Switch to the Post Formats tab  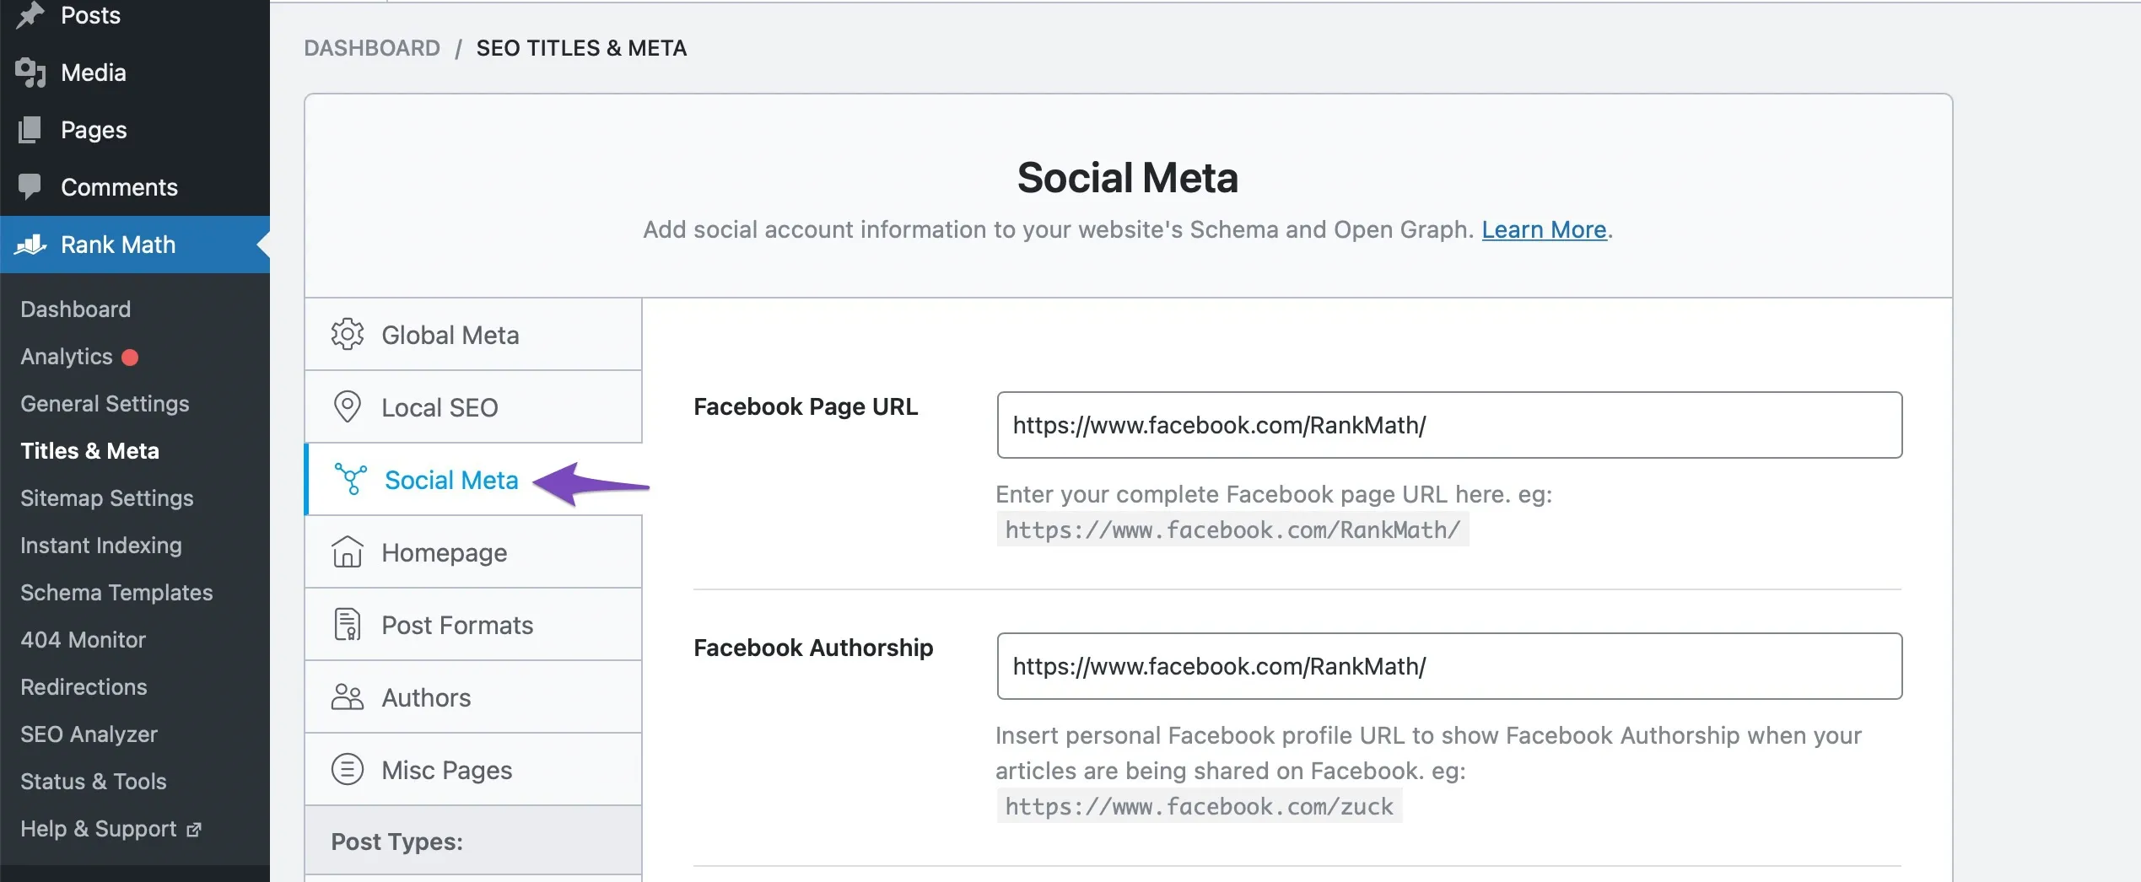(x=473, y=625)
